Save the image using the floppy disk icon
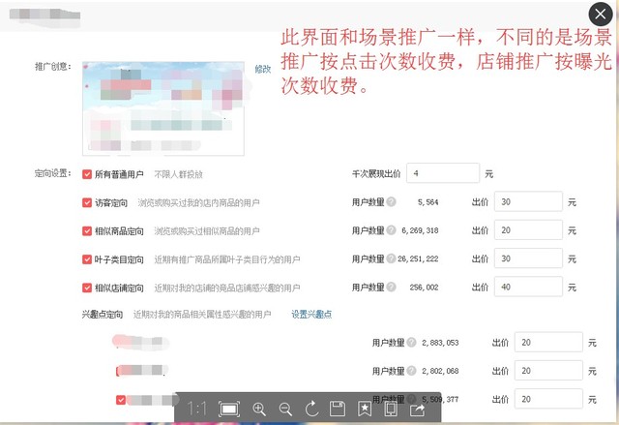Image resolution: width=619 pixels, height=425 pixels. [x=338, y=409]
